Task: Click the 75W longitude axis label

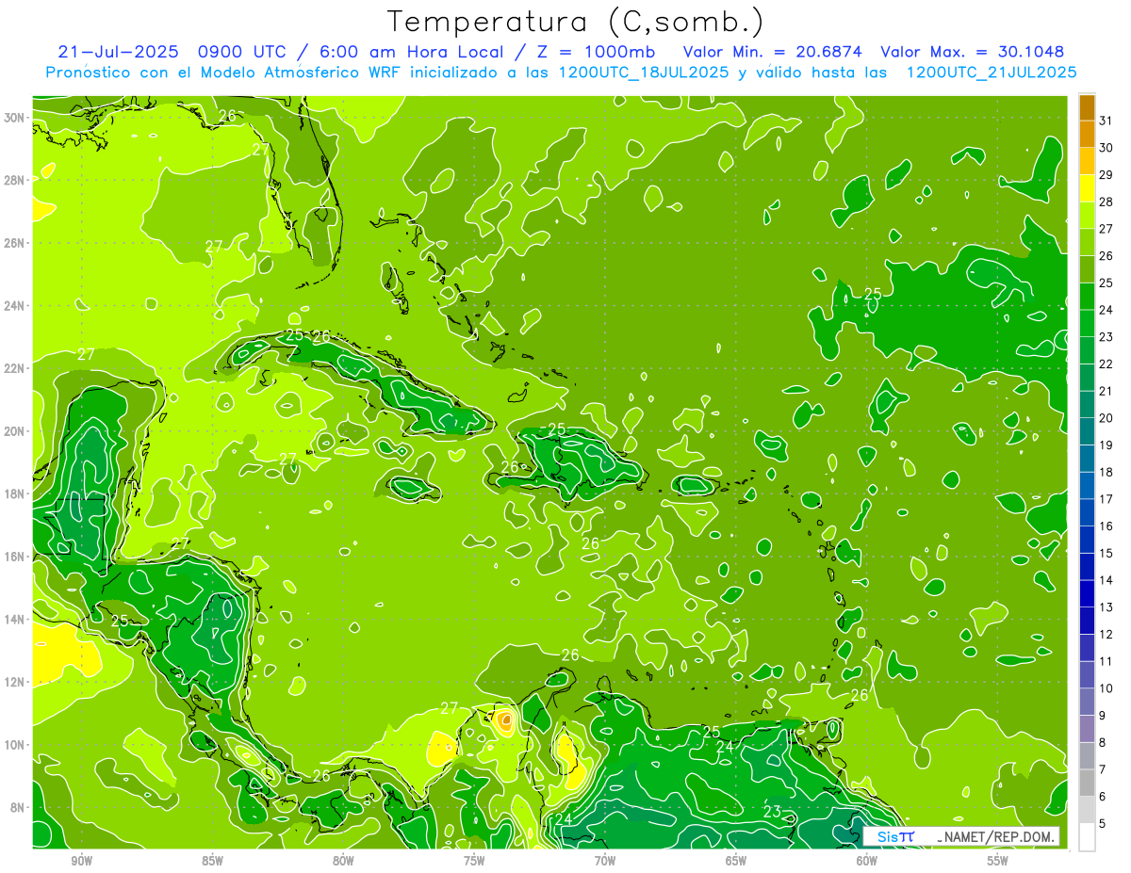Action: (x=474, y=861)
